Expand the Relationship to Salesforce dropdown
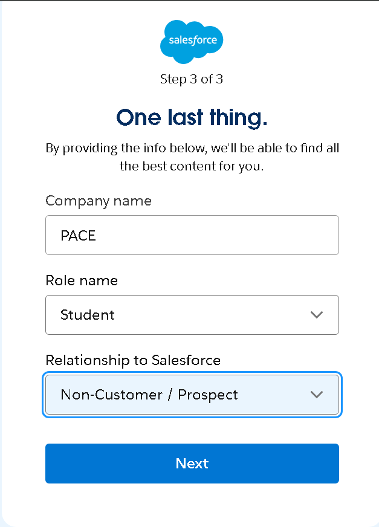This screenshot has width=379, height=527. pos(192,395)
